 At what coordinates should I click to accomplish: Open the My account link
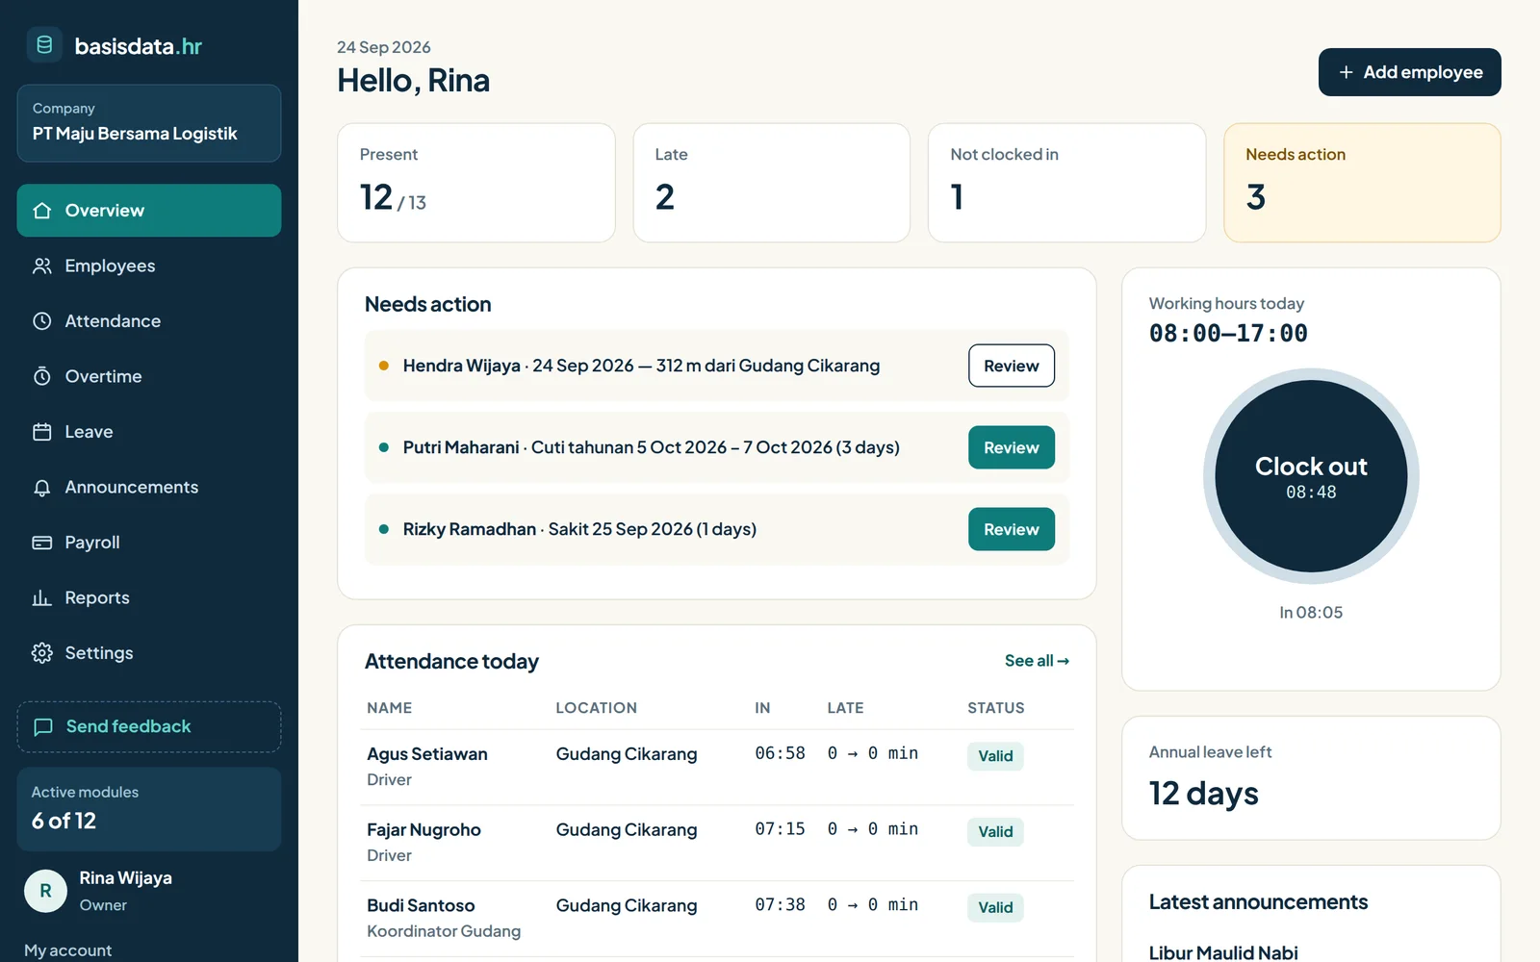point(67,950)
